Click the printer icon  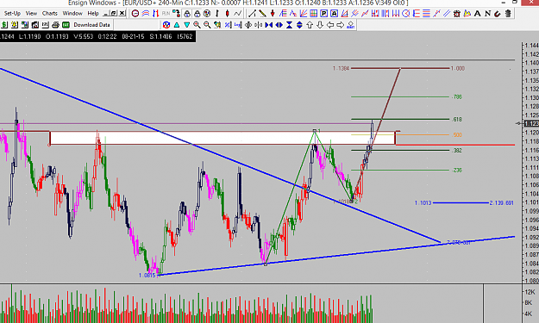point(55,25)
